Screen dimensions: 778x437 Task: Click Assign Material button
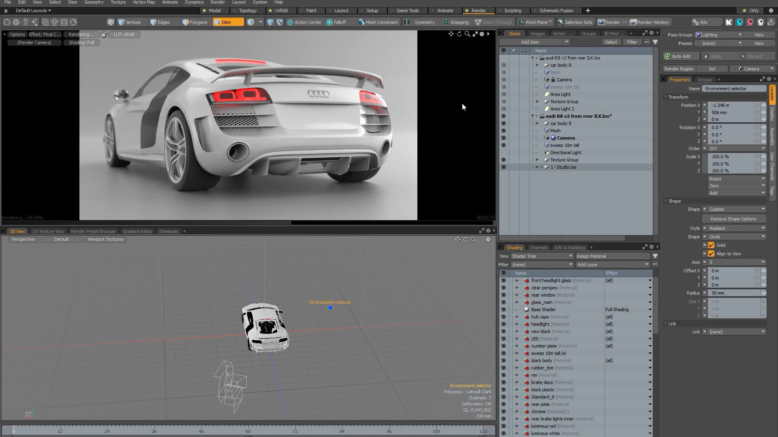[x=613, y=256]
